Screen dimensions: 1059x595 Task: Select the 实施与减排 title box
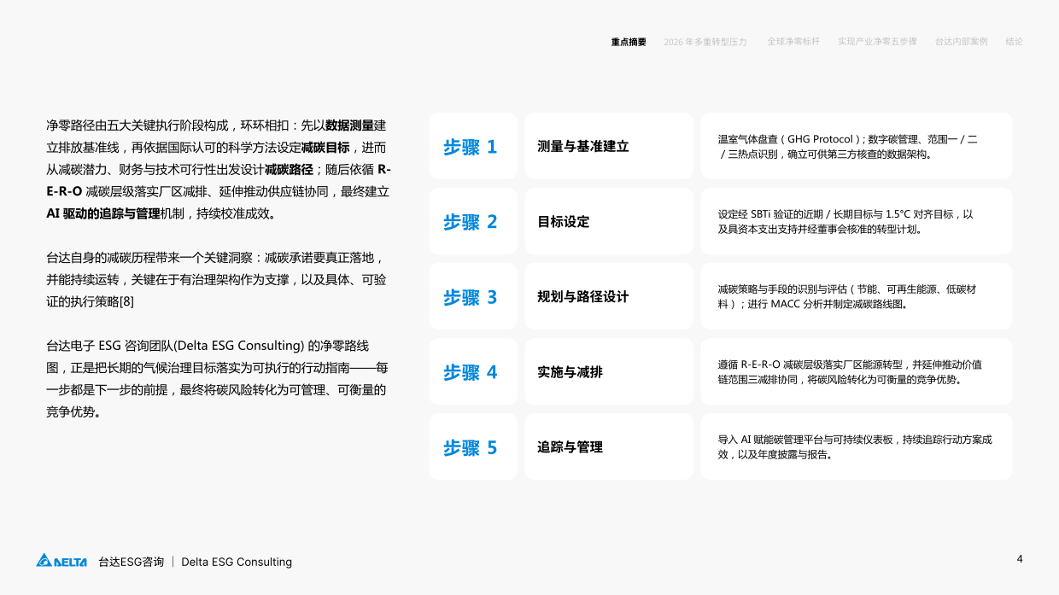pyautogui.click(x=609, y=371)
